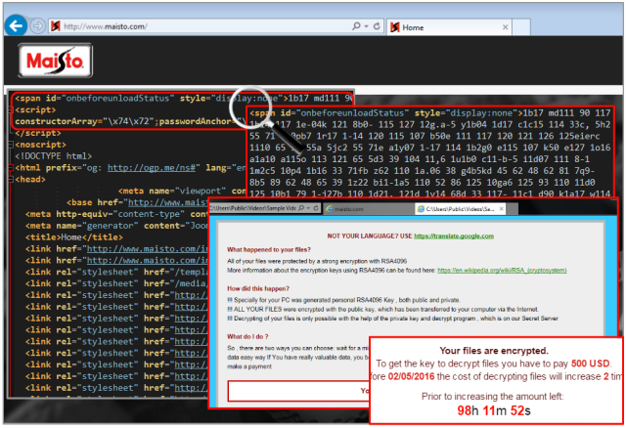Click the search icon in the ransom window address bar
The image size is (626, 428).
pyautogui.click(x=301, y=208)
